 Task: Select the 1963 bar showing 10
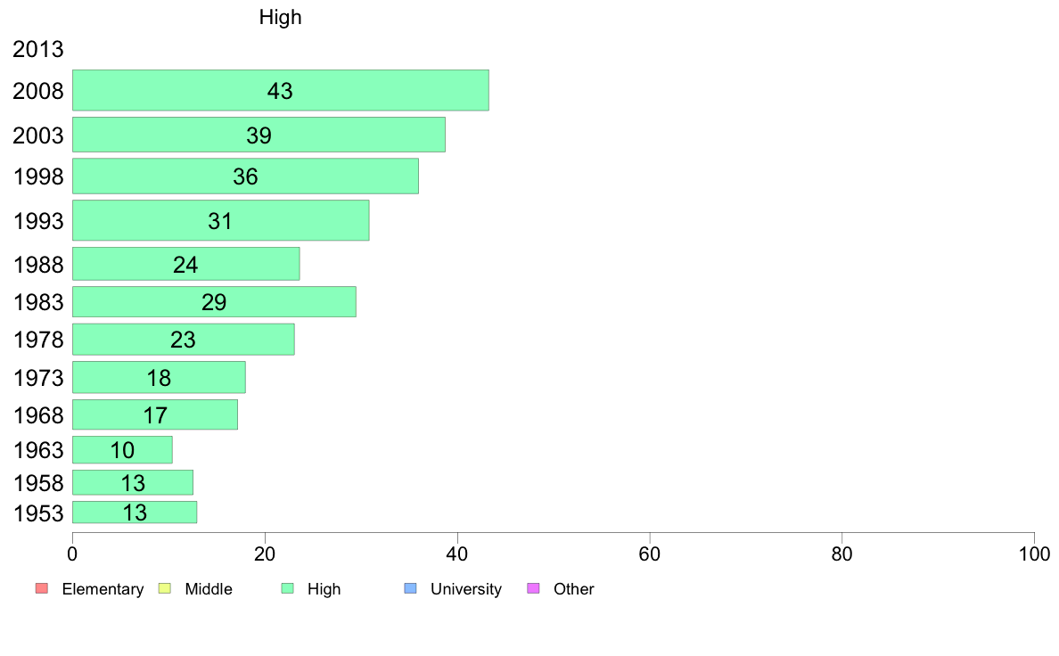[x=122, y=450]
